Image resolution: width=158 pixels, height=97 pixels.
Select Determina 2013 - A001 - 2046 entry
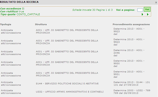[129, 53]
